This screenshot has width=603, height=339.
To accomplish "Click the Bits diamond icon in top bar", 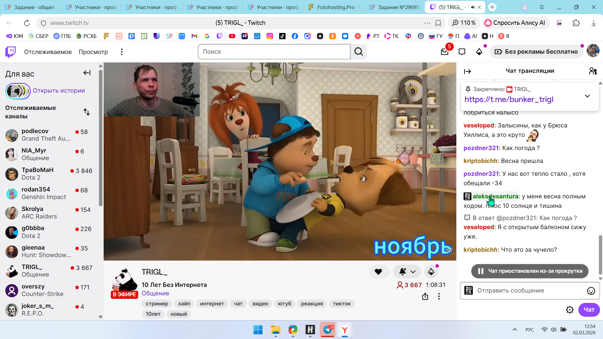I will coord(479,52).
